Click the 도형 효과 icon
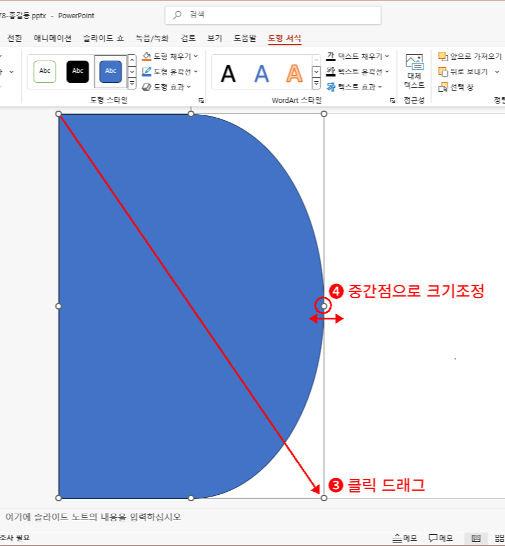505x546 pixels. pos(147,86)
